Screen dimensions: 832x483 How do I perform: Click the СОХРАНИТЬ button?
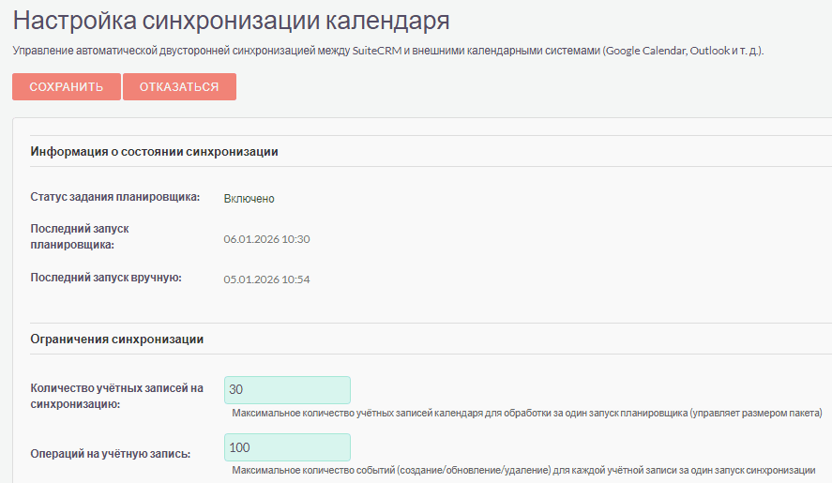pyautogui.click(x=67, y=86)
